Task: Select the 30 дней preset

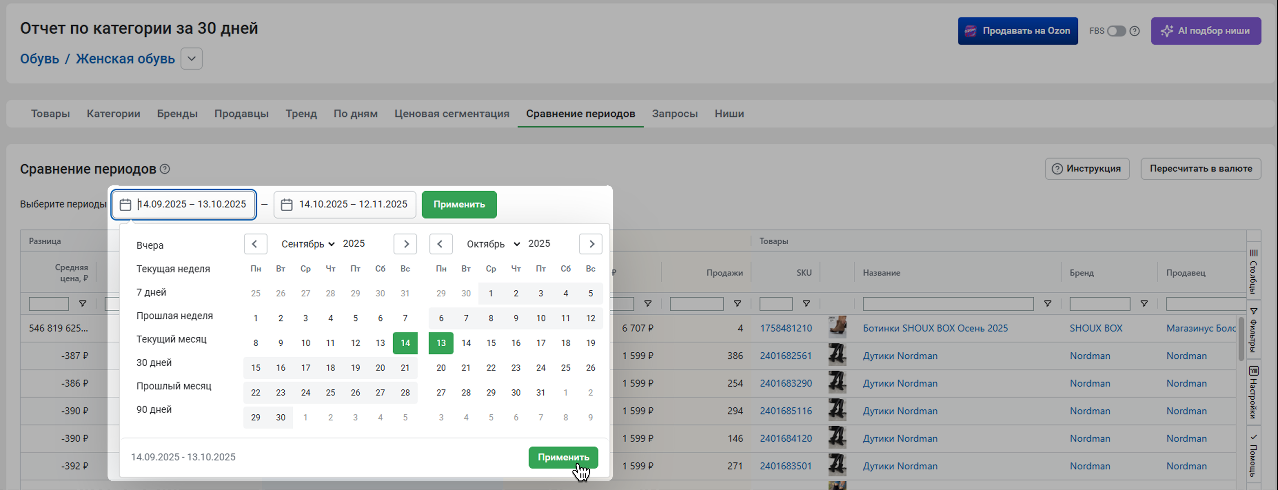Action: 154,363
